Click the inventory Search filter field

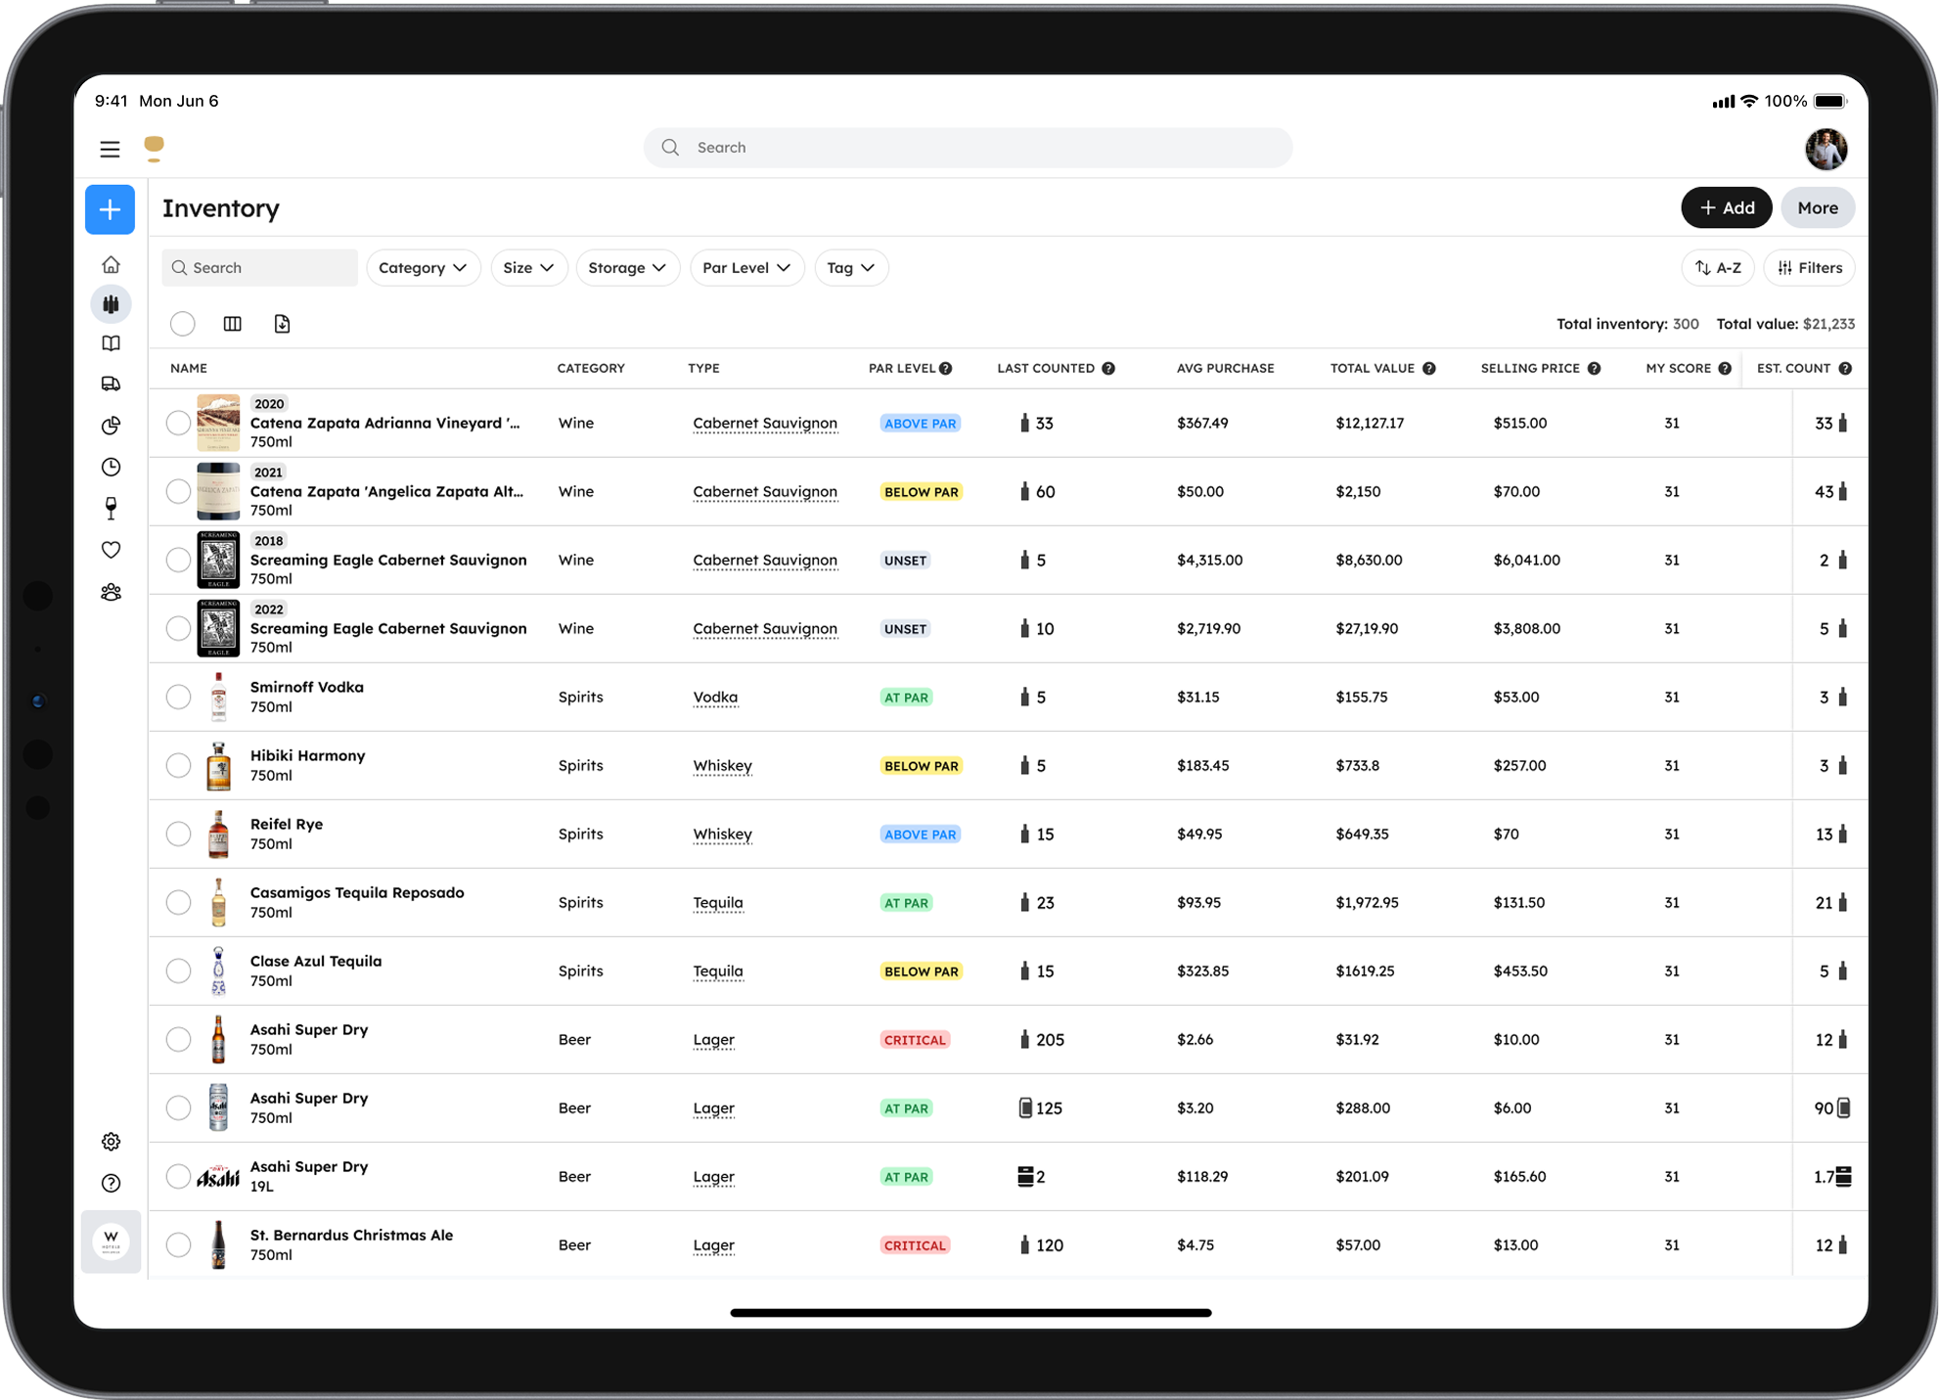[x=259, y=268]
